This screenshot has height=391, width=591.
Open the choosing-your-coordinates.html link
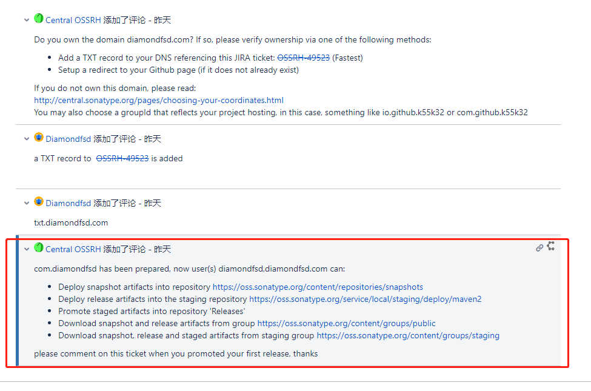pyautogui.click(x=159, y=100)
